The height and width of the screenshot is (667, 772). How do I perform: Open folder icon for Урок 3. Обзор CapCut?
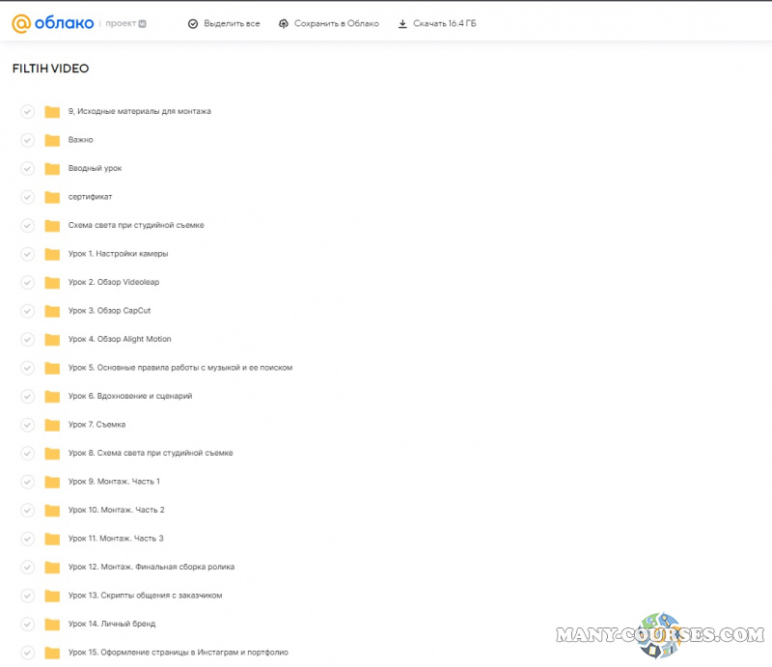(52, 311)
